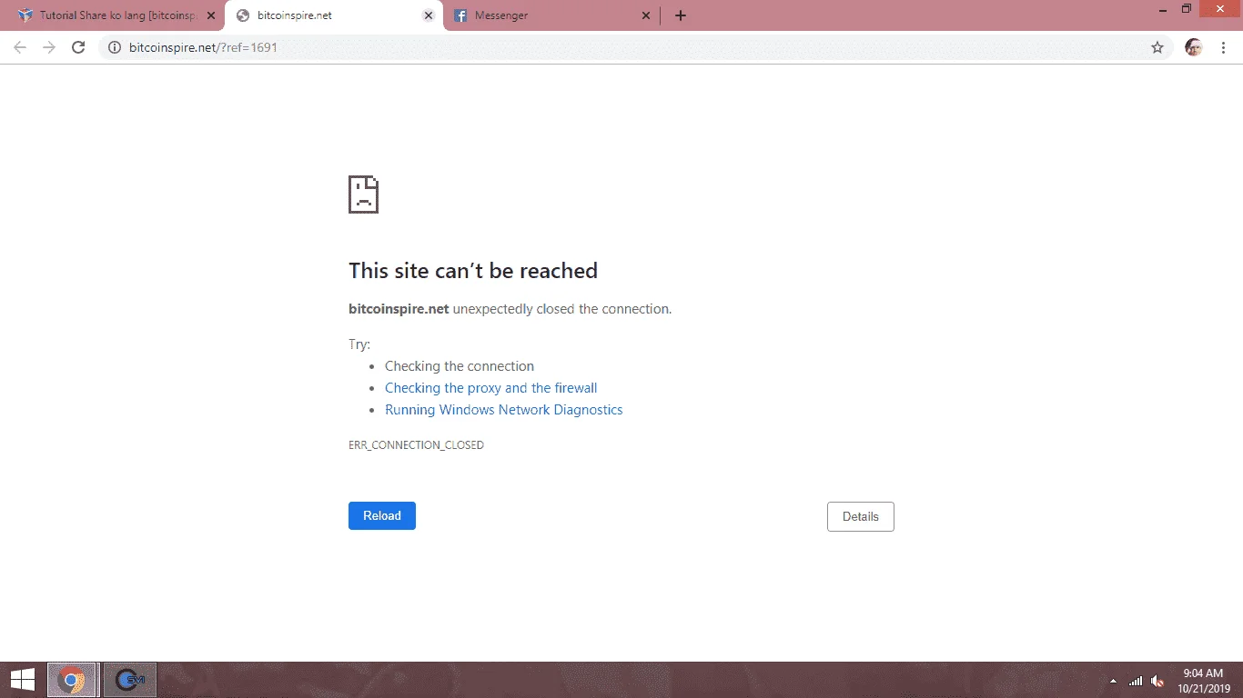
Task: Click the muted volume tray icon
Action: tap(1158, 681)
